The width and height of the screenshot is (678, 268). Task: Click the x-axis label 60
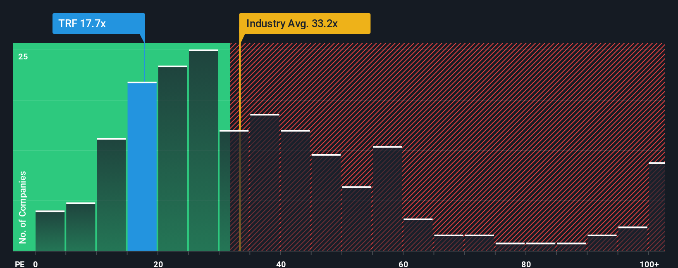pos(403,264)
